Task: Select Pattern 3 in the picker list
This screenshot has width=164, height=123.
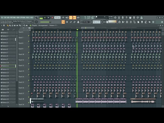Action: point(8,39)
